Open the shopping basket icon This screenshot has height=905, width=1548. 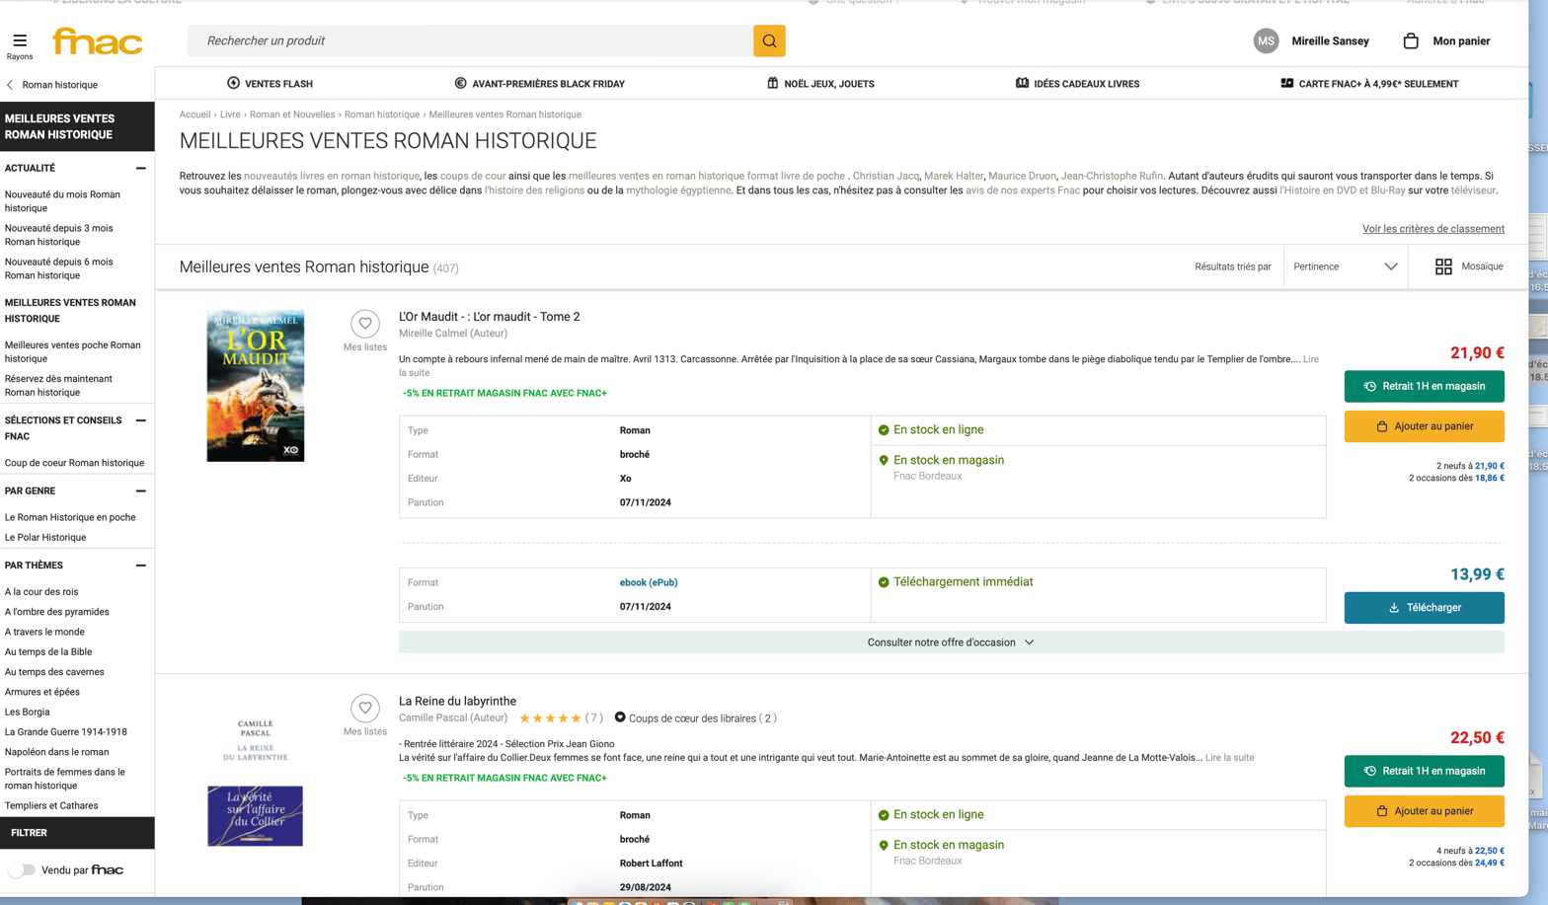point(1411,41)
